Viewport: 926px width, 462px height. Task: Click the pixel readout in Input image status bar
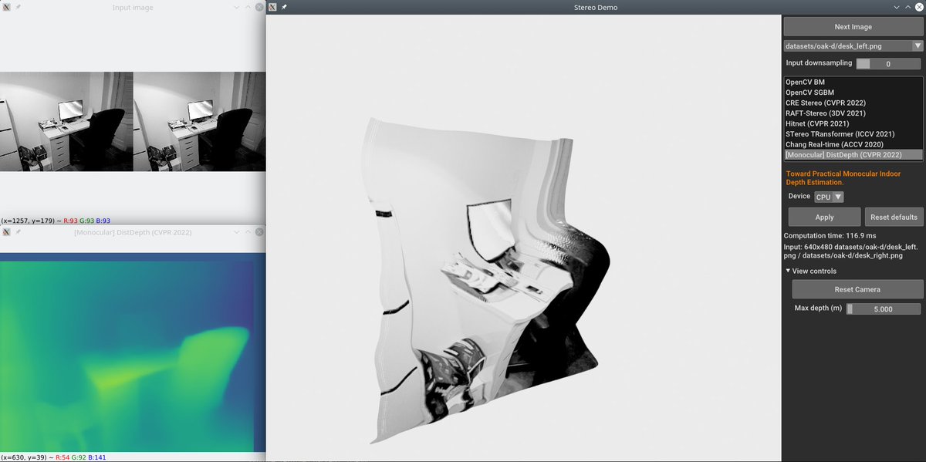pos(56,221)
